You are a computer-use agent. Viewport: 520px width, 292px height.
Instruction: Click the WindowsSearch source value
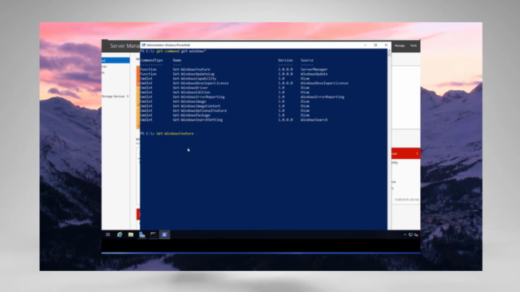pos(314,120)
